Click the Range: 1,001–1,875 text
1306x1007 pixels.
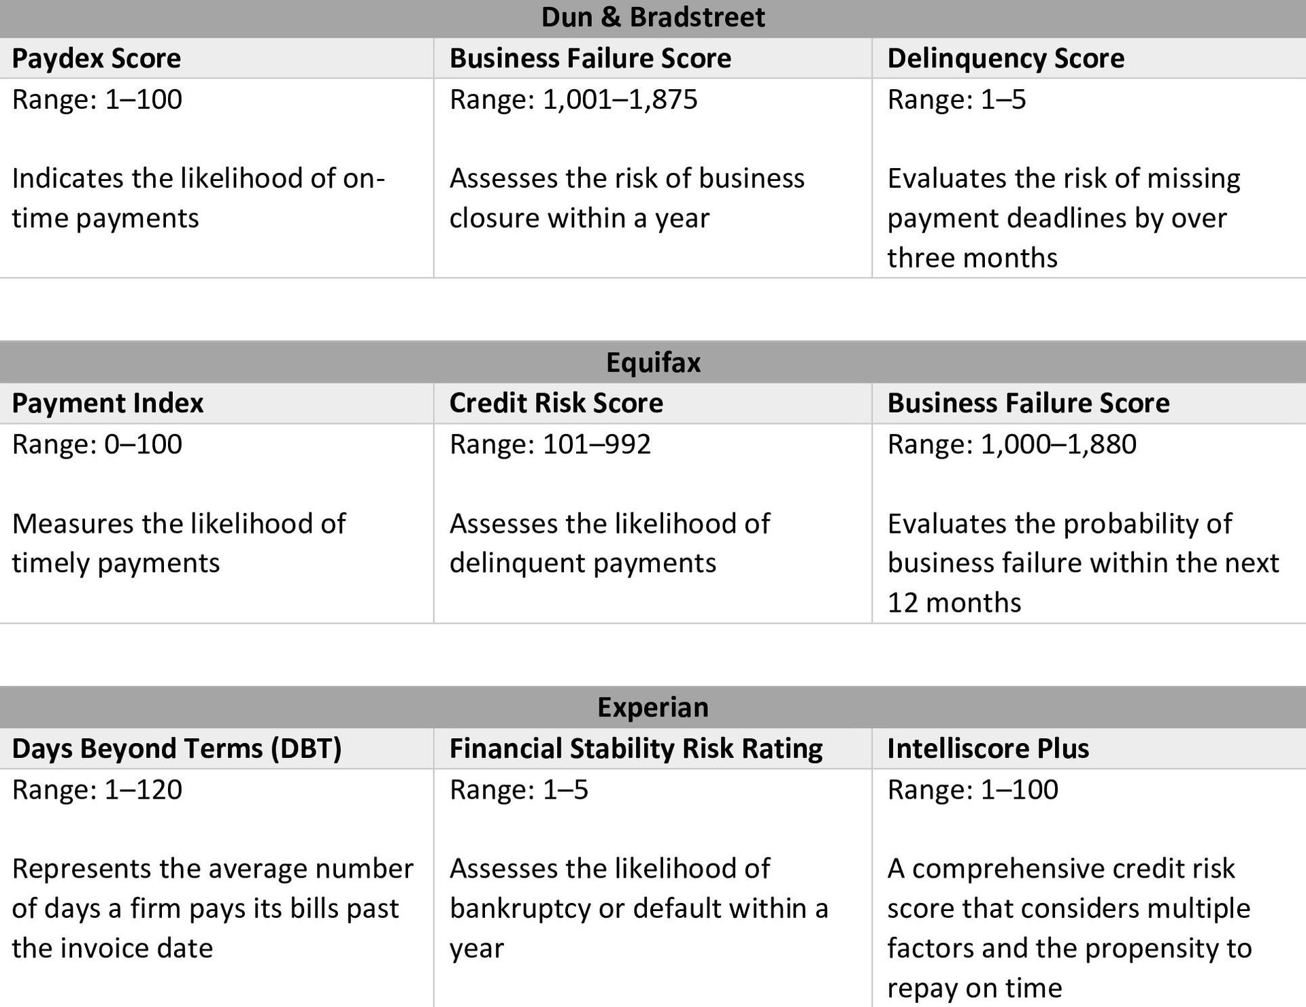pyautogui.click(x=573, y=100)
